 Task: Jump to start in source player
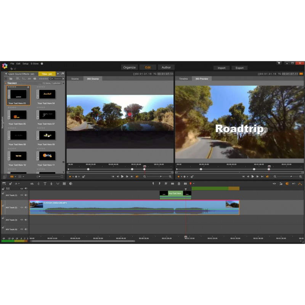tap(113, 177)
